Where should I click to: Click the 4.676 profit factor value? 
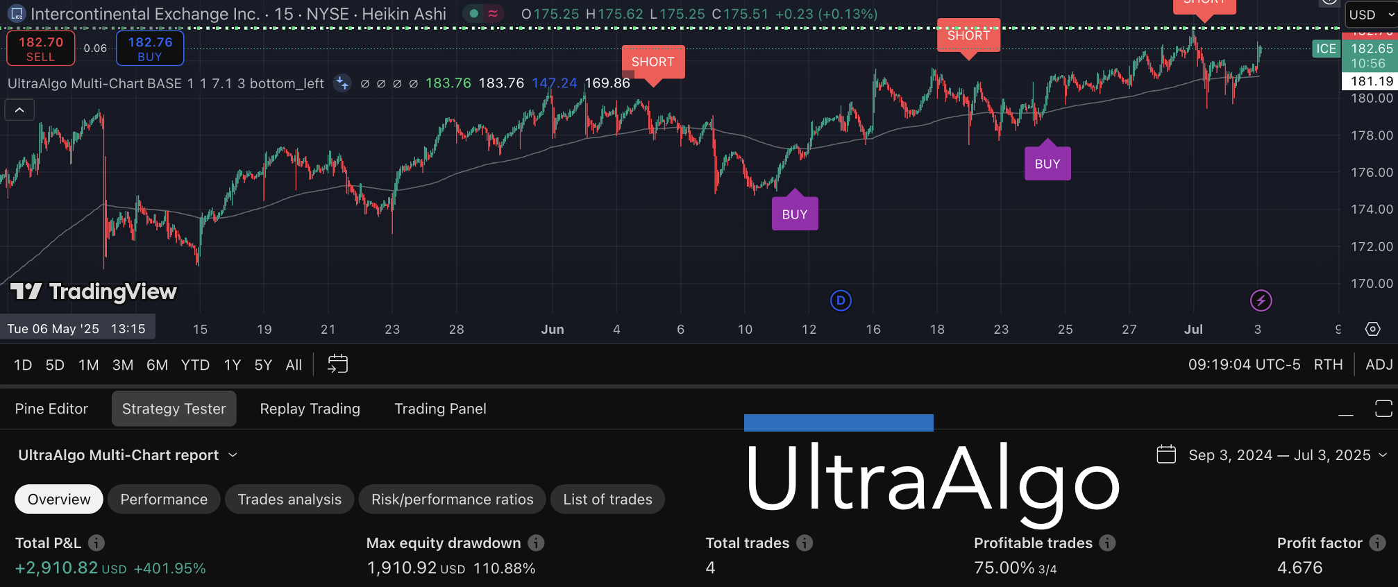[1300, 568]
